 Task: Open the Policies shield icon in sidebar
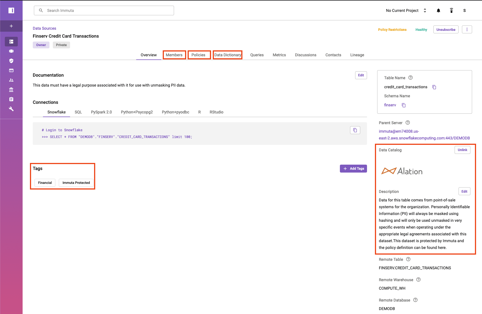[x=11, y=61]
